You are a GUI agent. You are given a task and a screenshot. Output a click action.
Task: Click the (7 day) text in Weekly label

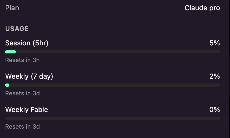(x=42, y=76)
